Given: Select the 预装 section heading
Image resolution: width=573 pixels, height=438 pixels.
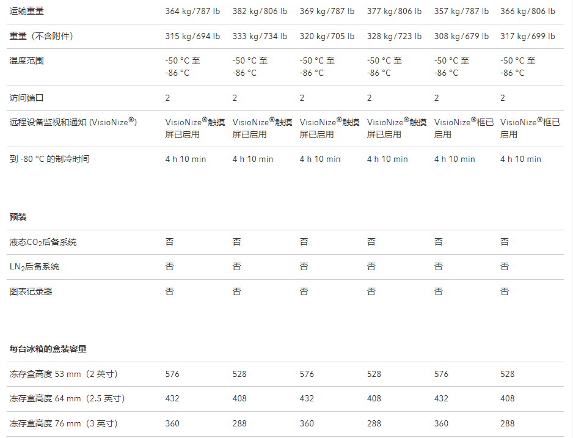Looking at the screenshot, I should click(x=18, y=217).
